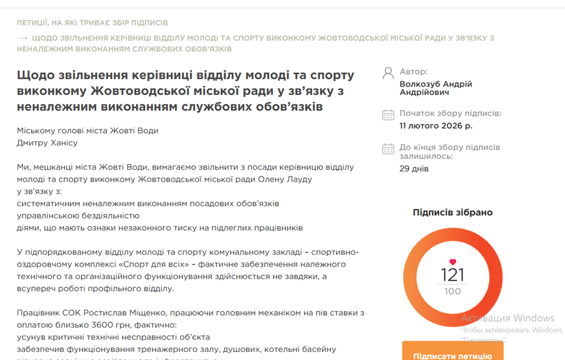Click the 'Активация Windows' watermark text

[x=507, y=318]
